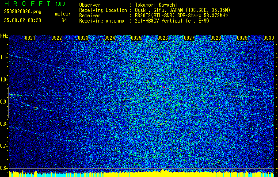Click the 1.1 kHz axis label
The height and width of the screenshot is (177, 278).
(x=4, y=58)
